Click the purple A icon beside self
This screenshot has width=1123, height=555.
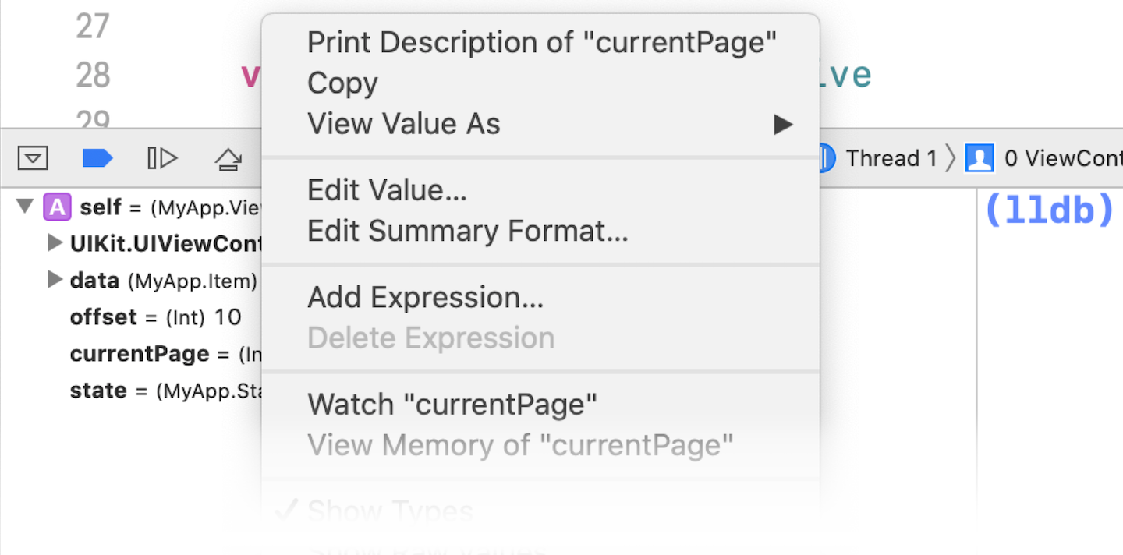point(57,207)
